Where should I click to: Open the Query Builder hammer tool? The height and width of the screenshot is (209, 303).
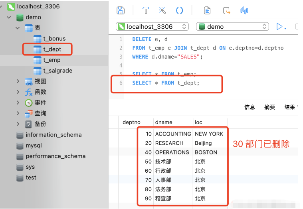click(x=146, y=10)
